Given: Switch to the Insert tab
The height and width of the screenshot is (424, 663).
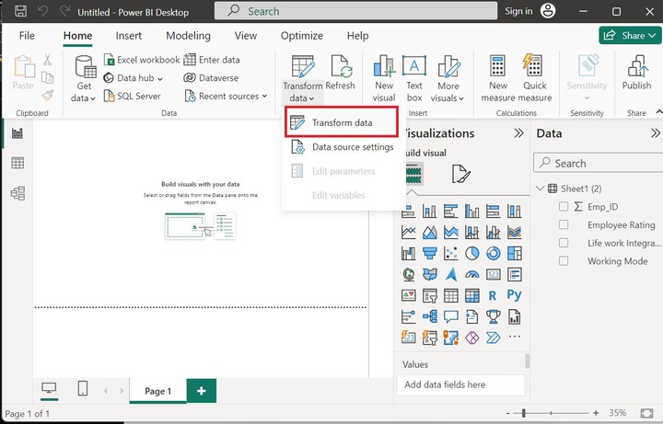Looking at the screenshot, I should click(129, 36).
